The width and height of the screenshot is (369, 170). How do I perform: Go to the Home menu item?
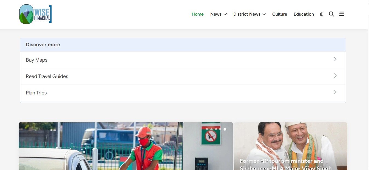[198, 14]
